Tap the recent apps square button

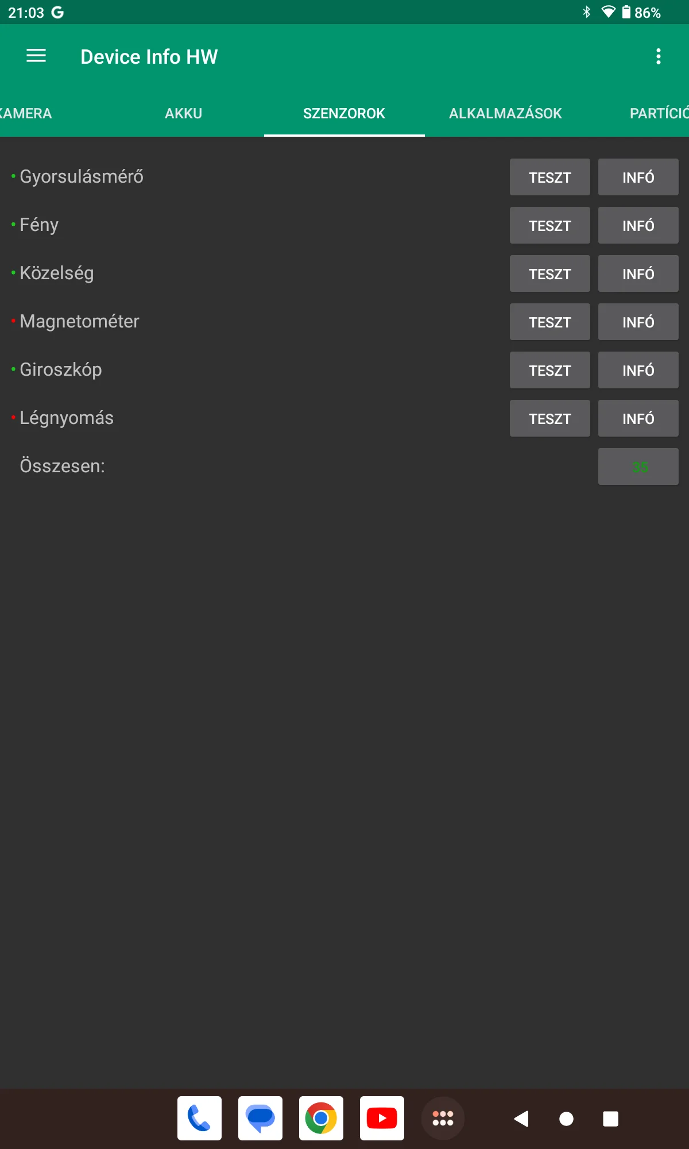(610, 1119)
